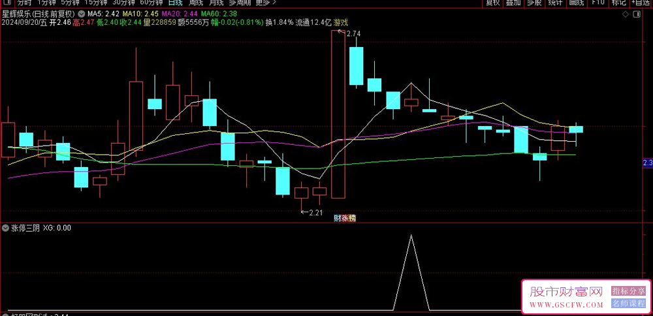The image size is (653, 316).
Task: Open the F10 company info button
Action: [x=598, y=3]
